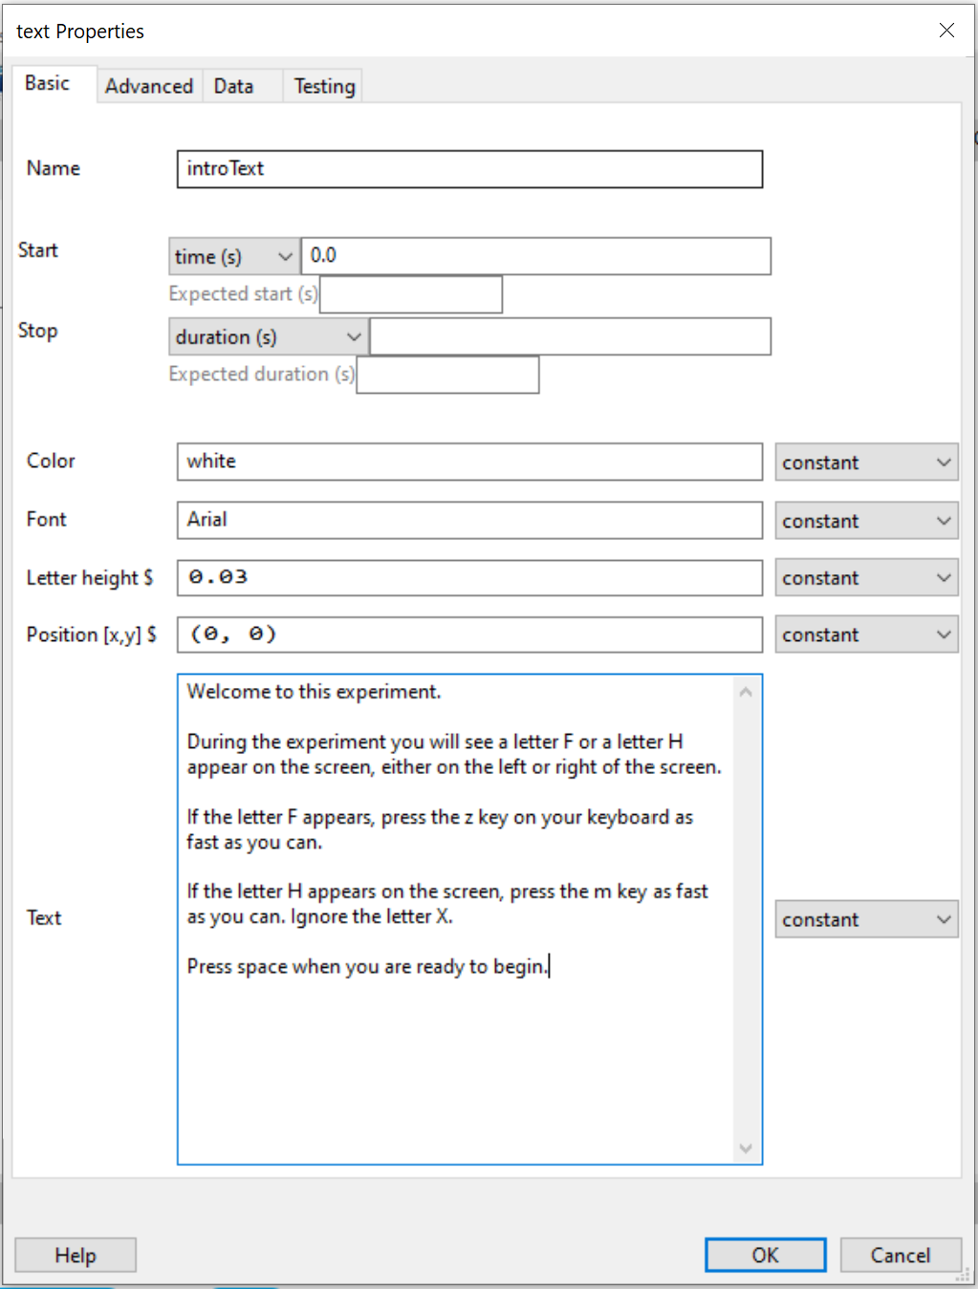Click the Expected start (s) field
Image resolution: width=978 pixels, height=1289 pixels.
coord(411,294)
